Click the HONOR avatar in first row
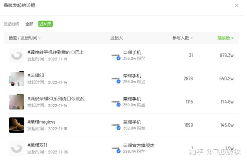This screenshot has height=162, width=247. [116, 56]
